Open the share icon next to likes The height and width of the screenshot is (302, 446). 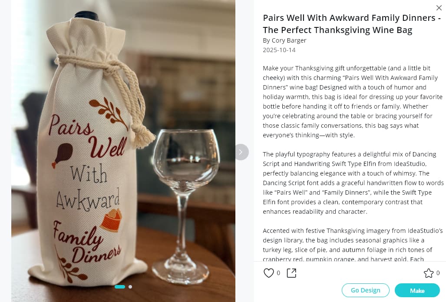(291, 273)
